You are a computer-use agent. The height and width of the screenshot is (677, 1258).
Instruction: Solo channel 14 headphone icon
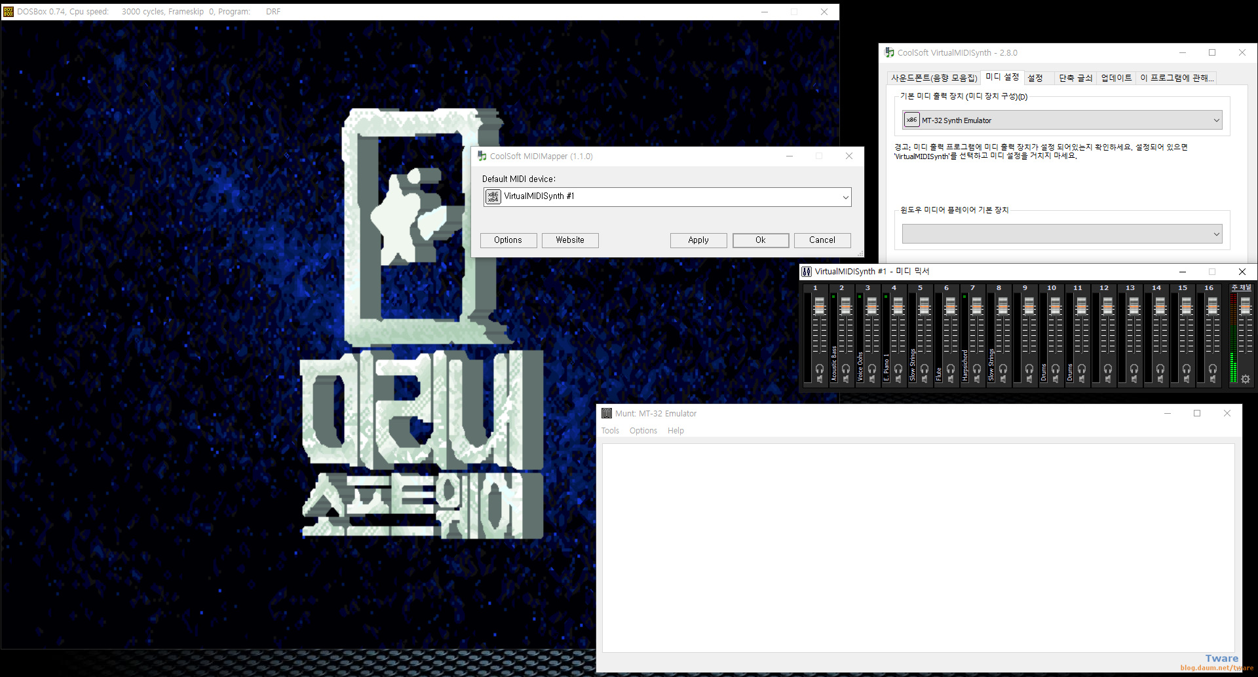(x=1160, y=369)
